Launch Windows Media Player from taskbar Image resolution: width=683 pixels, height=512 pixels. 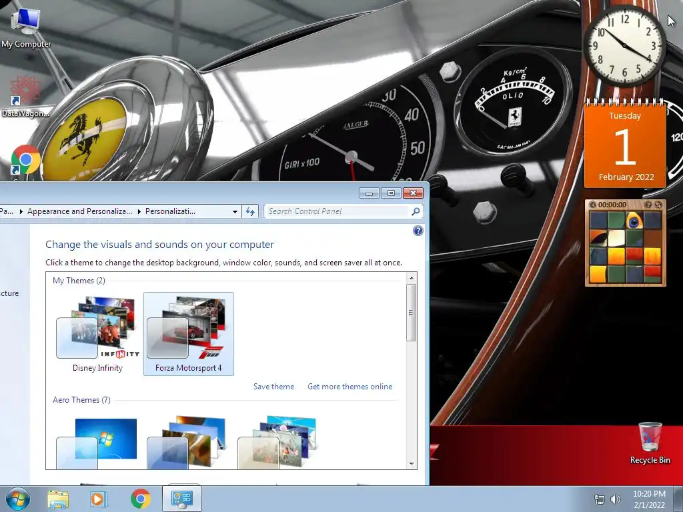click(x=98, y=499)
